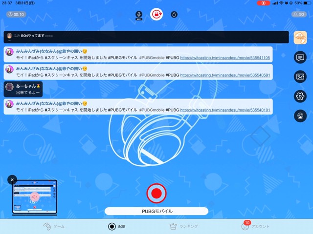
Task: Tap the red screen recording status indicator
Action: (x=263, y=3)
